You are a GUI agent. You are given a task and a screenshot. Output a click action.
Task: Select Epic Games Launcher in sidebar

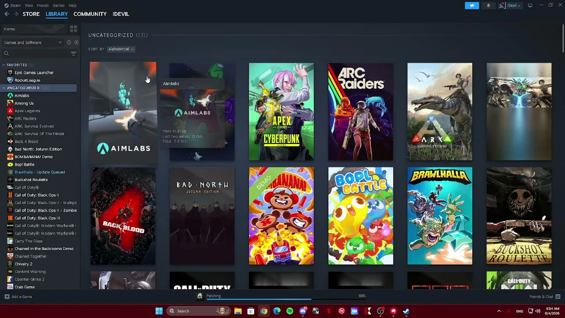(x=34, y=72)
